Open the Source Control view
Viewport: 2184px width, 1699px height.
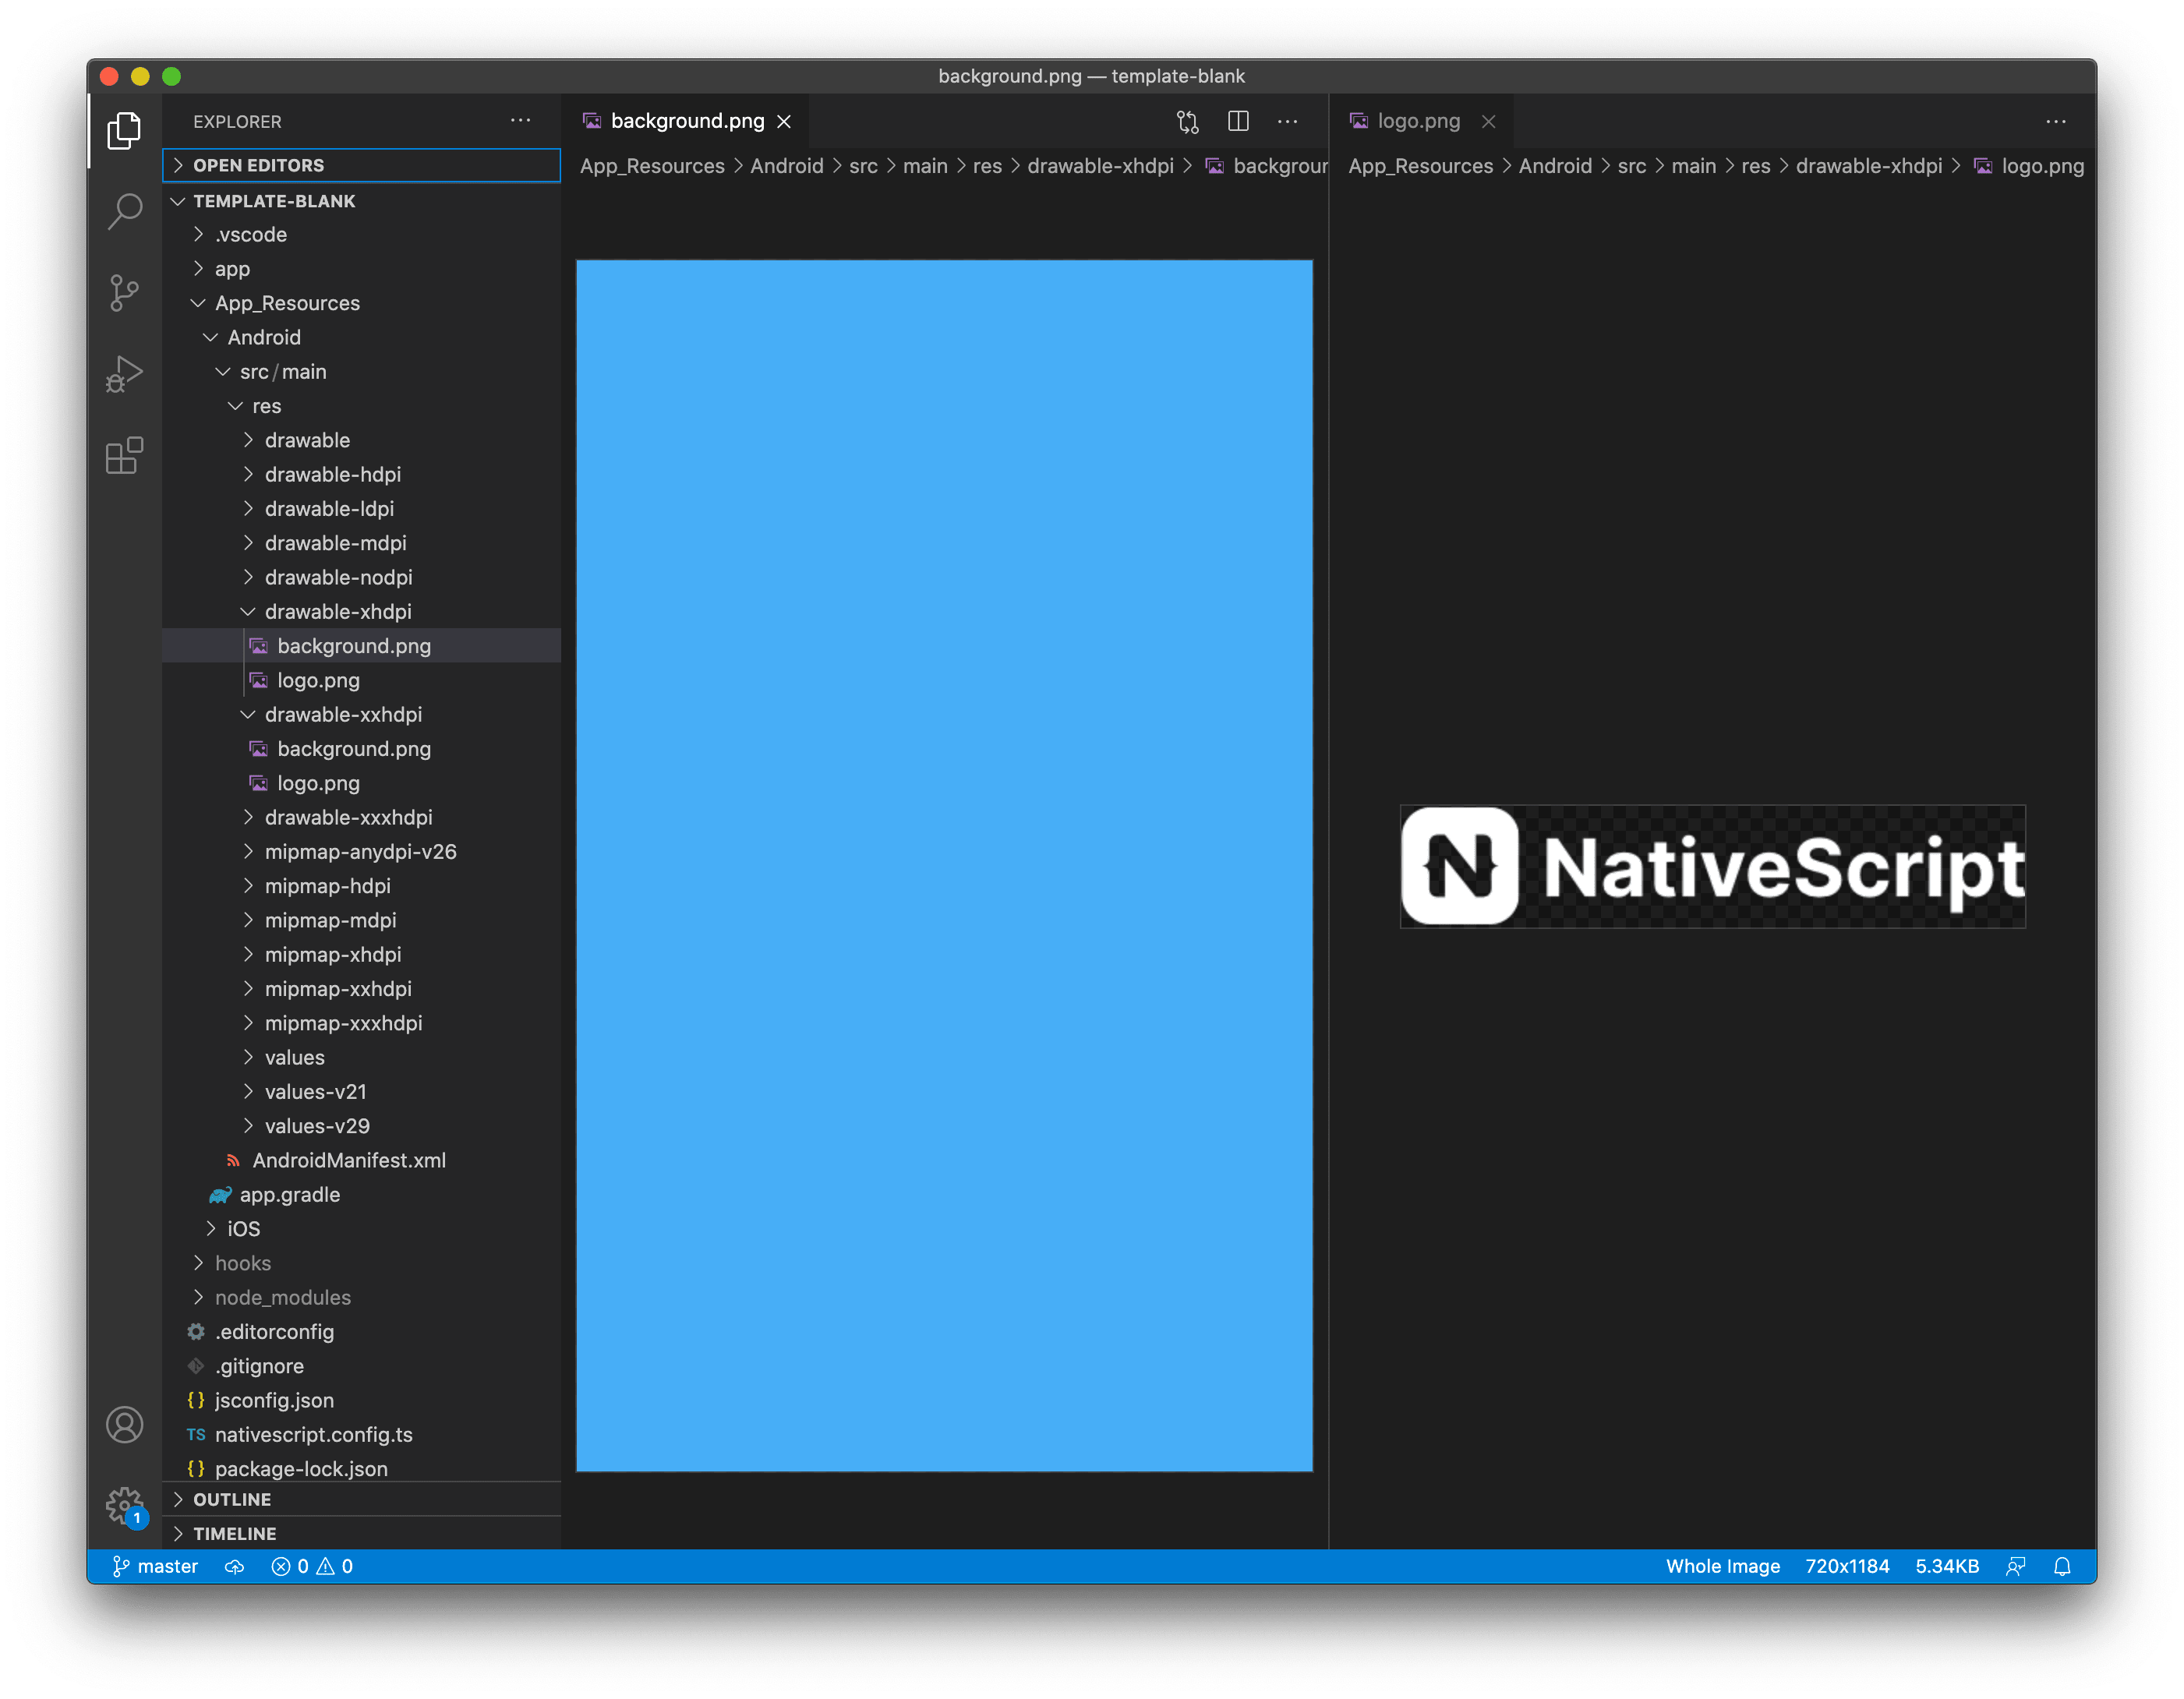[x=124, y=292]
